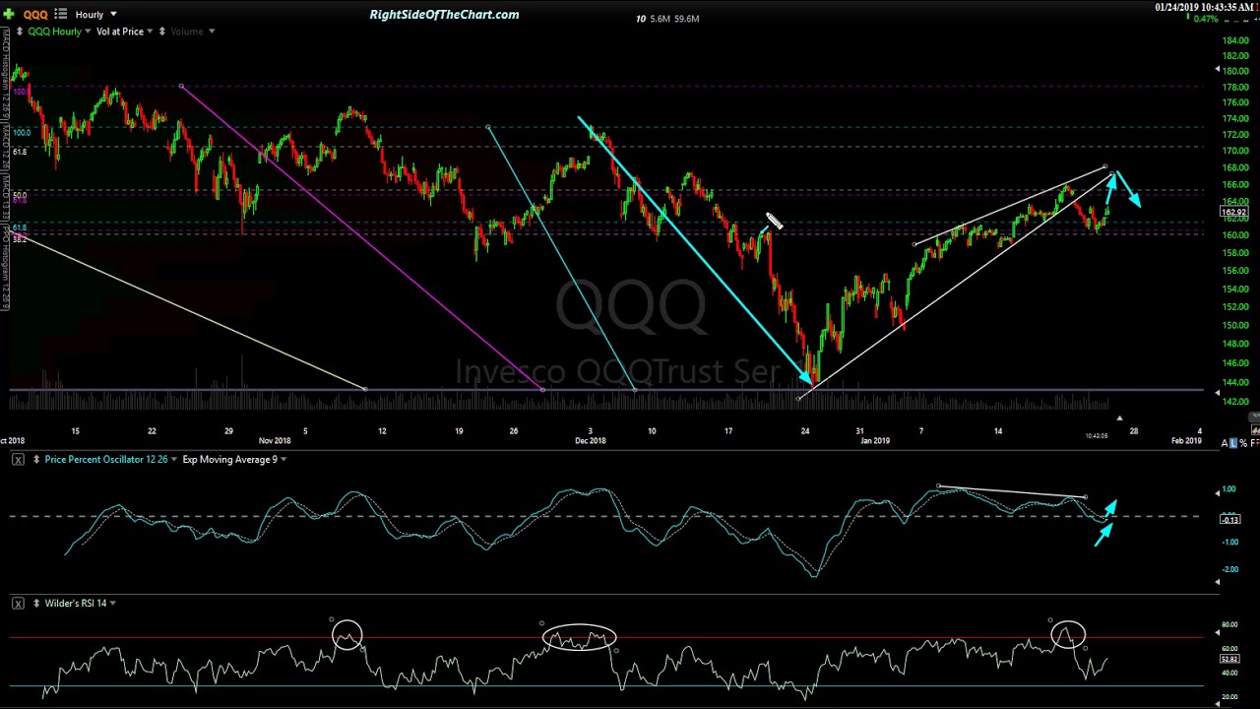Screen dimensions: 1260x709
Task: Click reorder arrows of Price Percent Oscillator
Action: [36, 460]
